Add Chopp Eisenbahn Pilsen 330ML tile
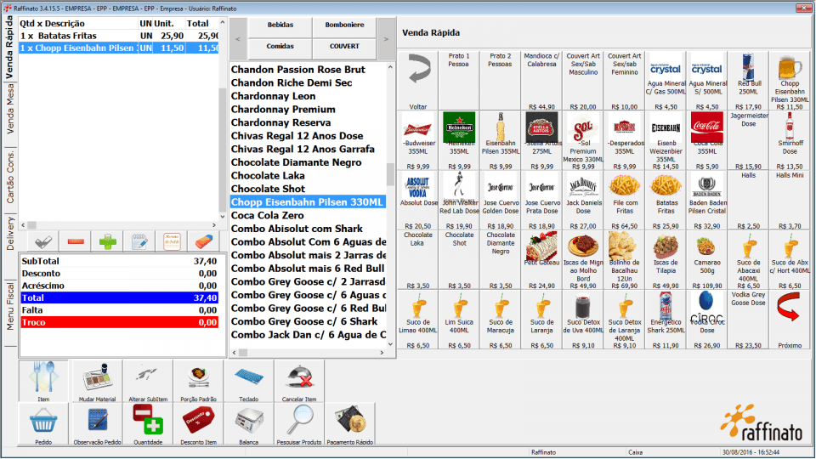Screen dimensions: 816x459 tap(790, 80)
